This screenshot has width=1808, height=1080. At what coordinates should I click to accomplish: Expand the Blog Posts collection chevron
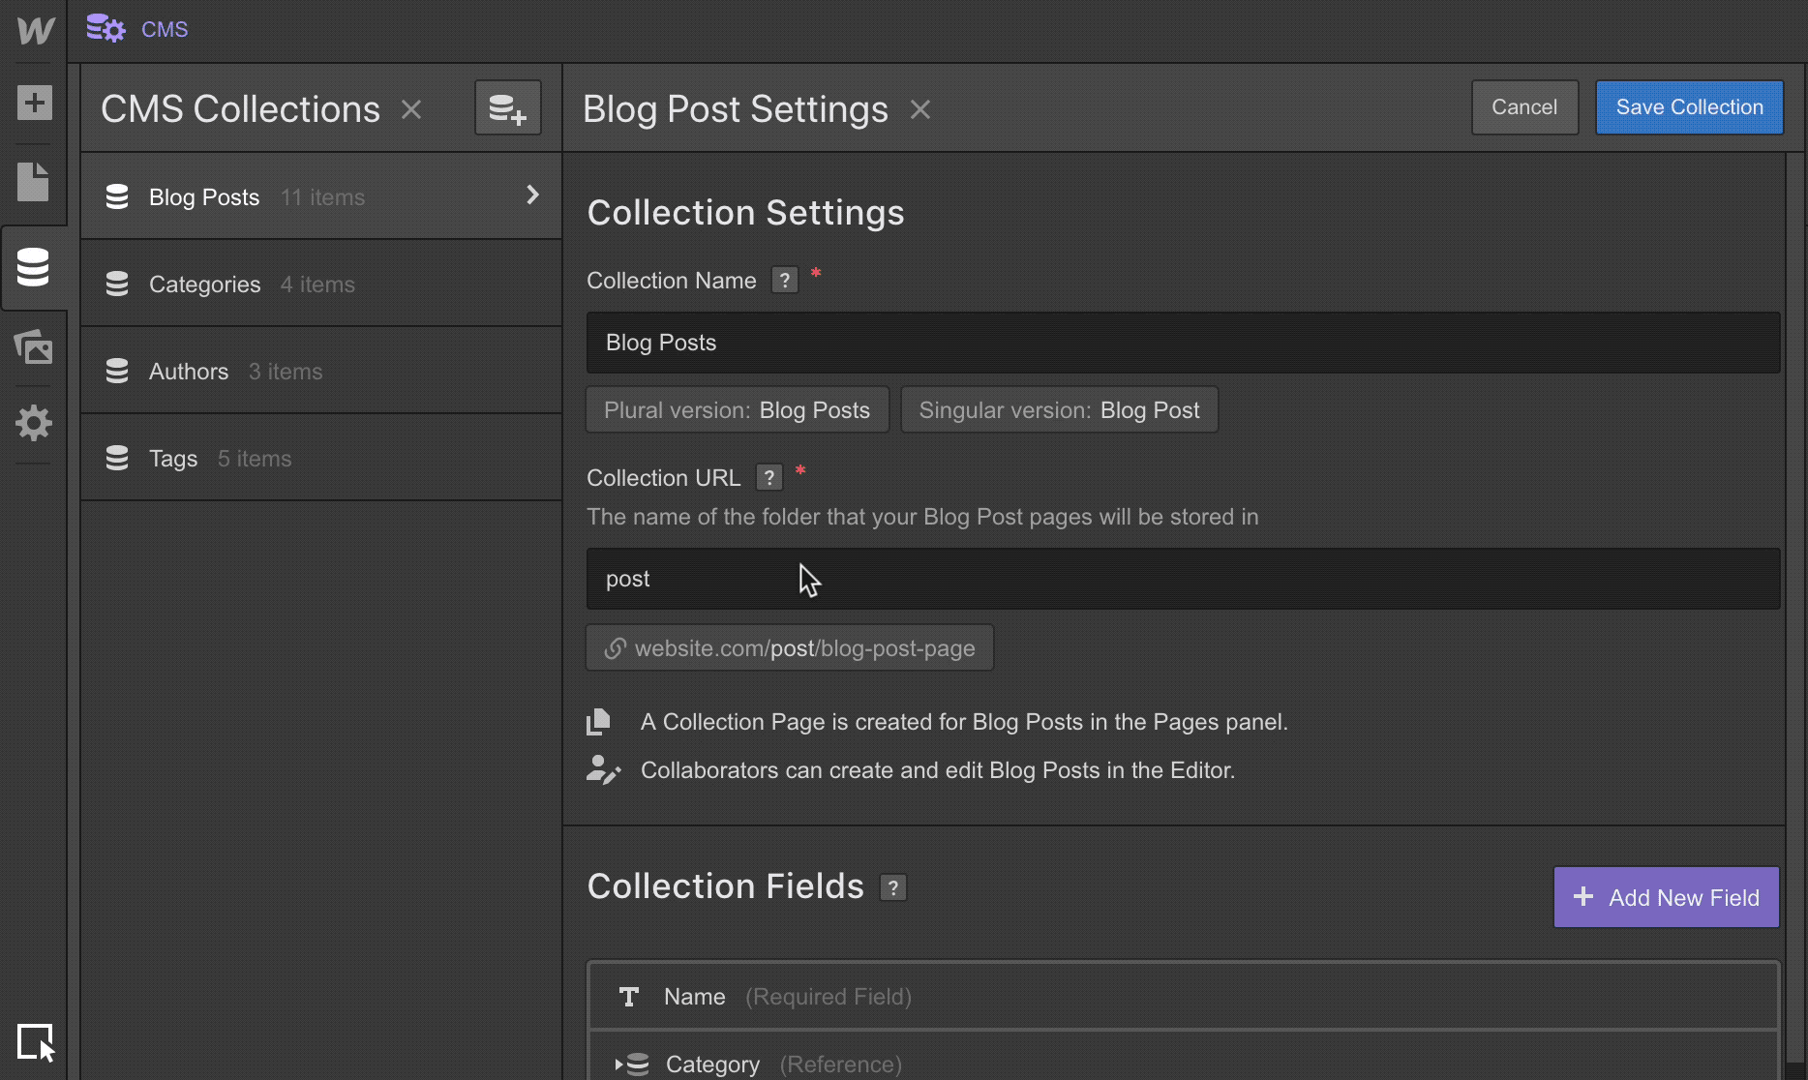[532, 195]
